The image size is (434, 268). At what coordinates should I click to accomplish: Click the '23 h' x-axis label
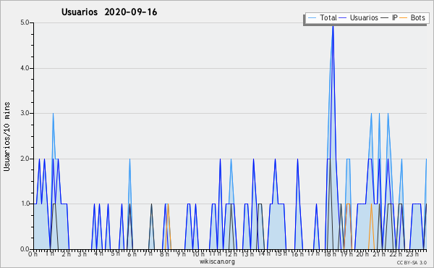pyautogui.click(x=412, y=254)
